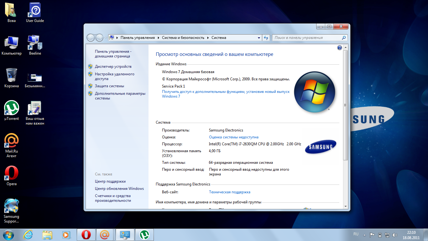Click the refresh button beside address bar
428x241 pixels.
(266, 38)
